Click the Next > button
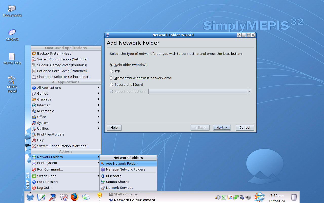This screenshot has height=203, width=324. (x=222, y=128)
